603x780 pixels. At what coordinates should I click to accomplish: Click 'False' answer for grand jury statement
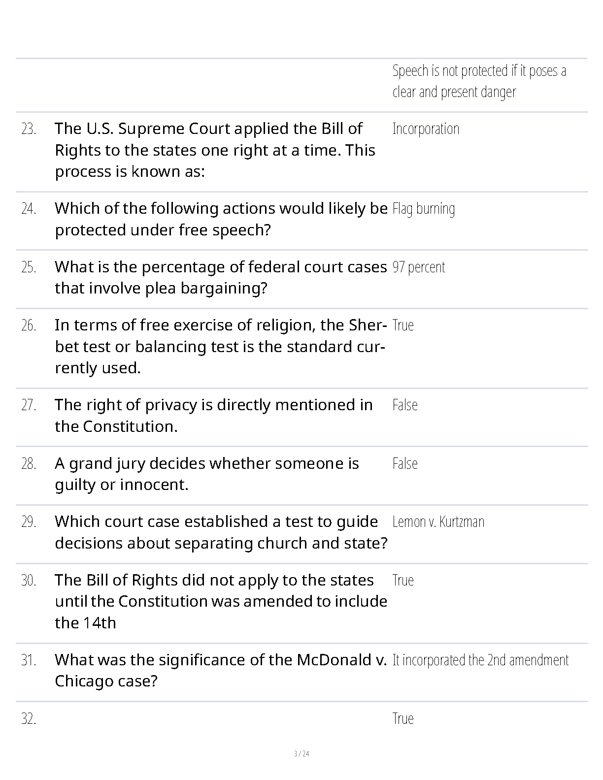(405, 463)
